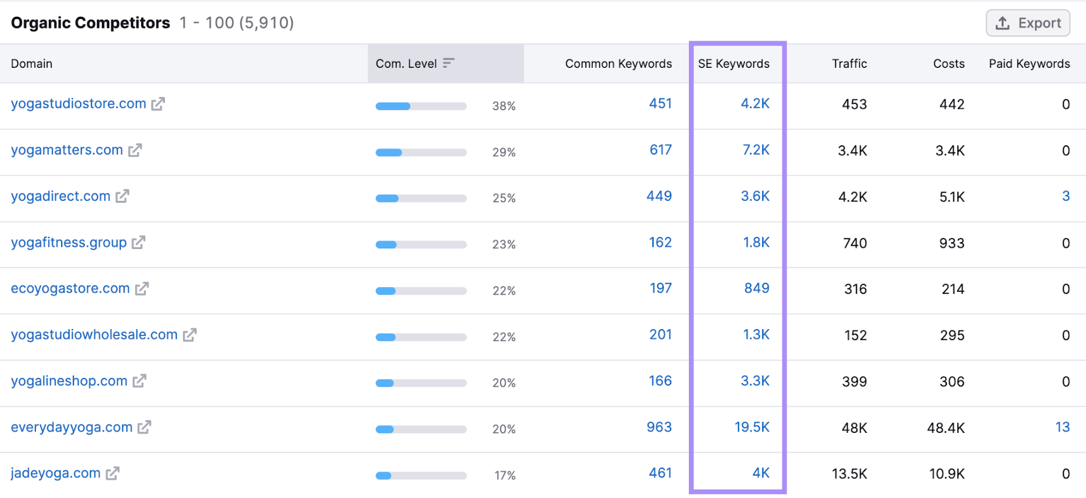The image size is (1086, 498).
Task: Click the 29% competition level bar for yogamatters.com
Action: click(x=421, y=152)
